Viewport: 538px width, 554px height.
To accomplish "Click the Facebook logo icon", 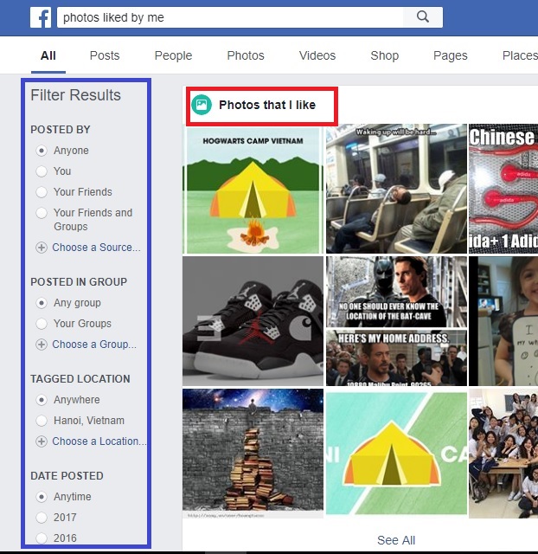I will pos(41,17).
